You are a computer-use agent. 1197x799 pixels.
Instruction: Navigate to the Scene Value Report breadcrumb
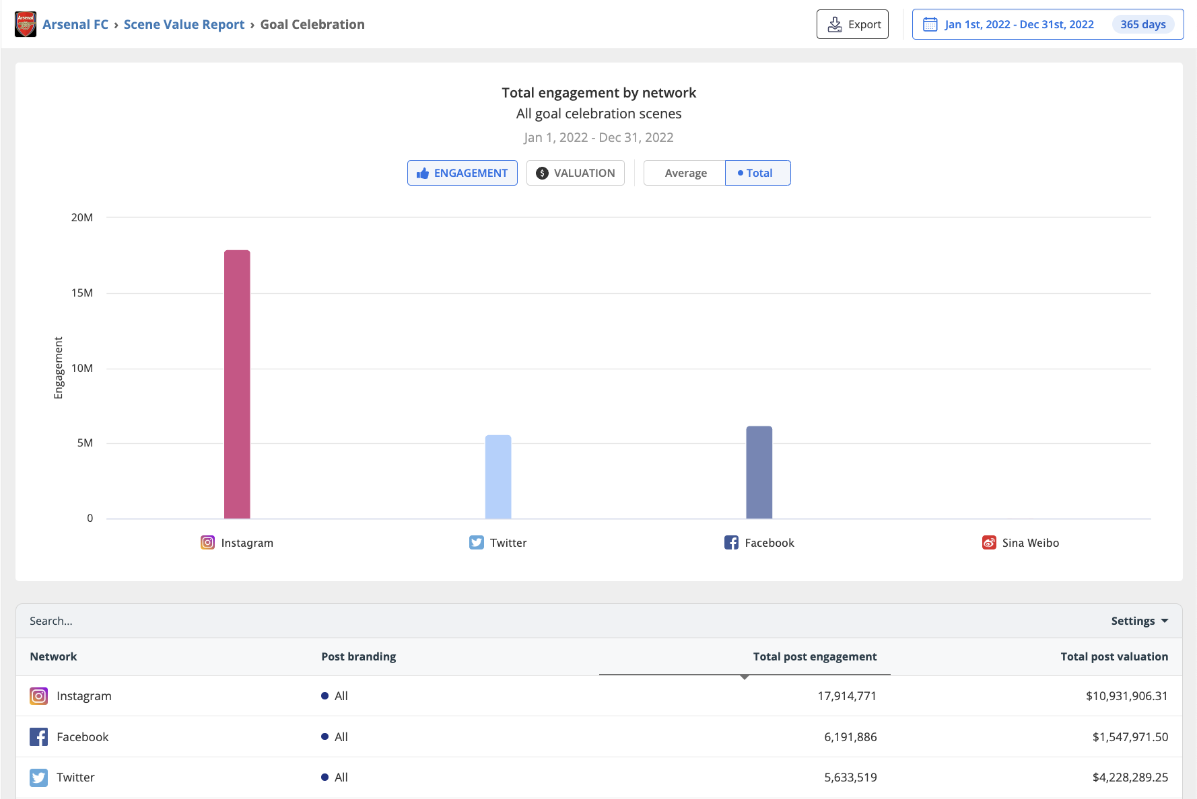coord(184,24)
